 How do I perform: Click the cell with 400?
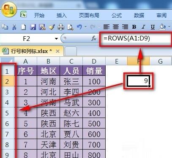[94, 113]
